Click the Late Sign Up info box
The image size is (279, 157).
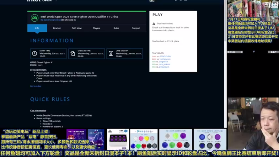click(x=125, y=53)
